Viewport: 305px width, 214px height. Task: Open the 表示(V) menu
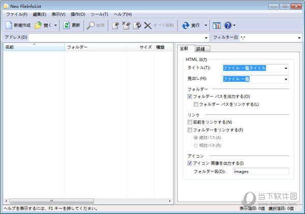click(x=58, y=14)
